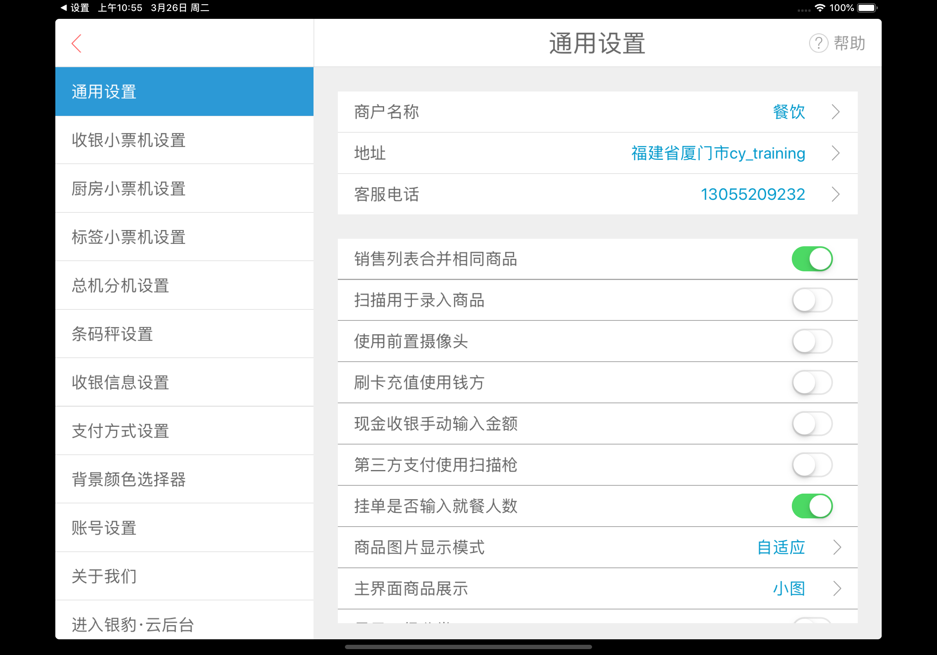Open 背景颜色选择器 color picker entry

(x=129, y=479)
